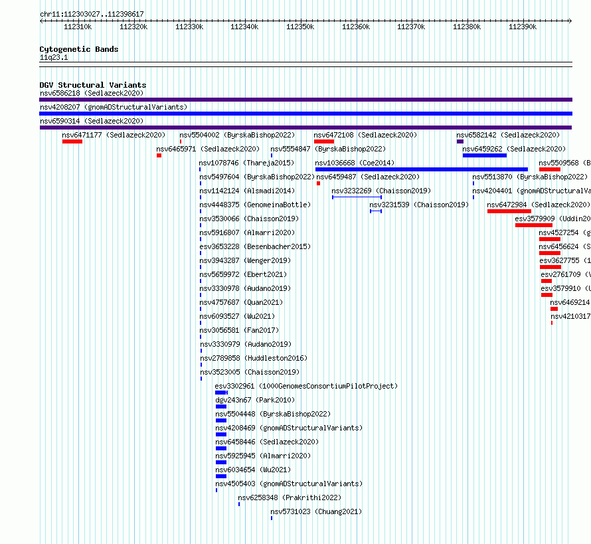Image resolution: width=591 pixels, height=544 pixels.
Task: Select nsv6034654 (Wu2021) label
Action: tap(253, 470)
